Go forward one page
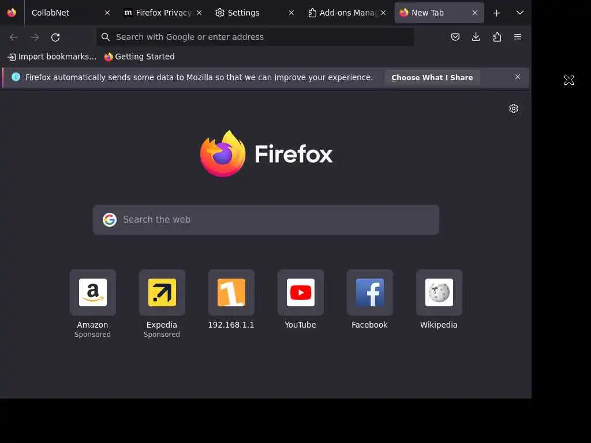 (35, 37)
